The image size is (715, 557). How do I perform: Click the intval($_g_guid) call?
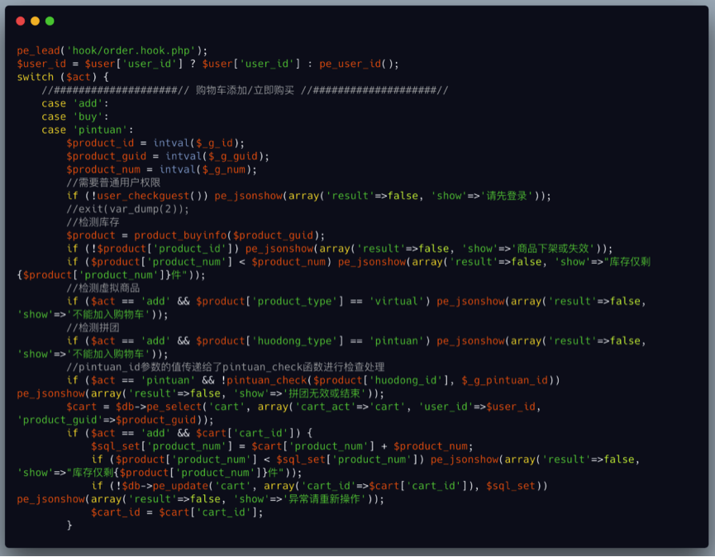(x=215, y=156)
